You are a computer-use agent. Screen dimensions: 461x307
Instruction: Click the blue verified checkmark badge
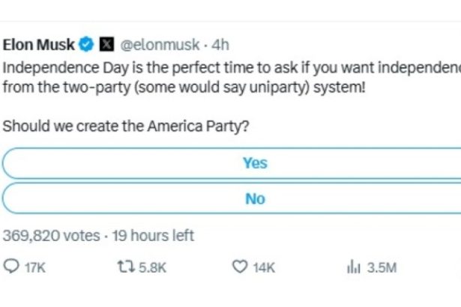[x=86, y=45]
